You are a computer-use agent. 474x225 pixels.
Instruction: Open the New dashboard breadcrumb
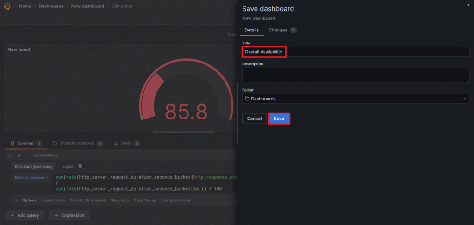(x=87, y=6)
